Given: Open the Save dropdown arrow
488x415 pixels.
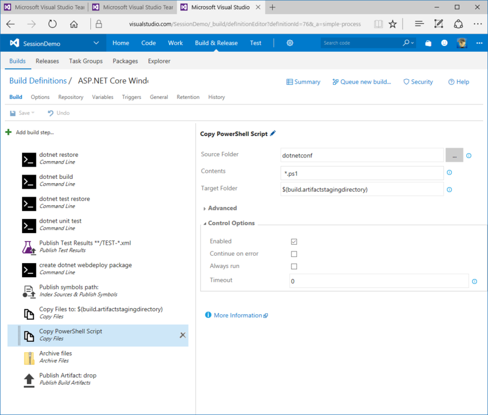Looking at the screenshot, I should 33,113.
